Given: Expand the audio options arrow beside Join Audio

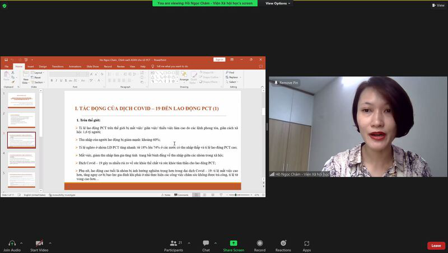Looking at the screenshot, I should point(21,243).
